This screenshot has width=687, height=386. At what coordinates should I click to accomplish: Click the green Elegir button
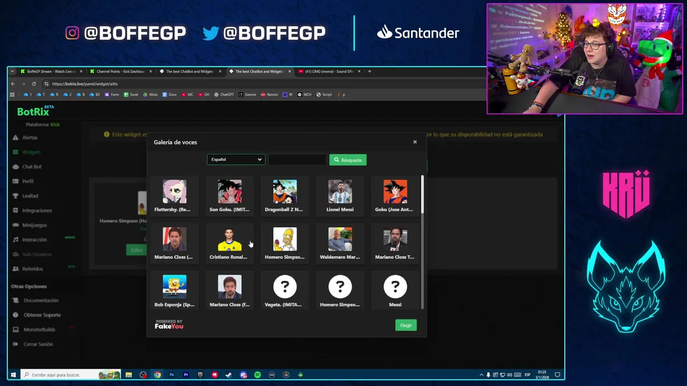tap(406, 325)
